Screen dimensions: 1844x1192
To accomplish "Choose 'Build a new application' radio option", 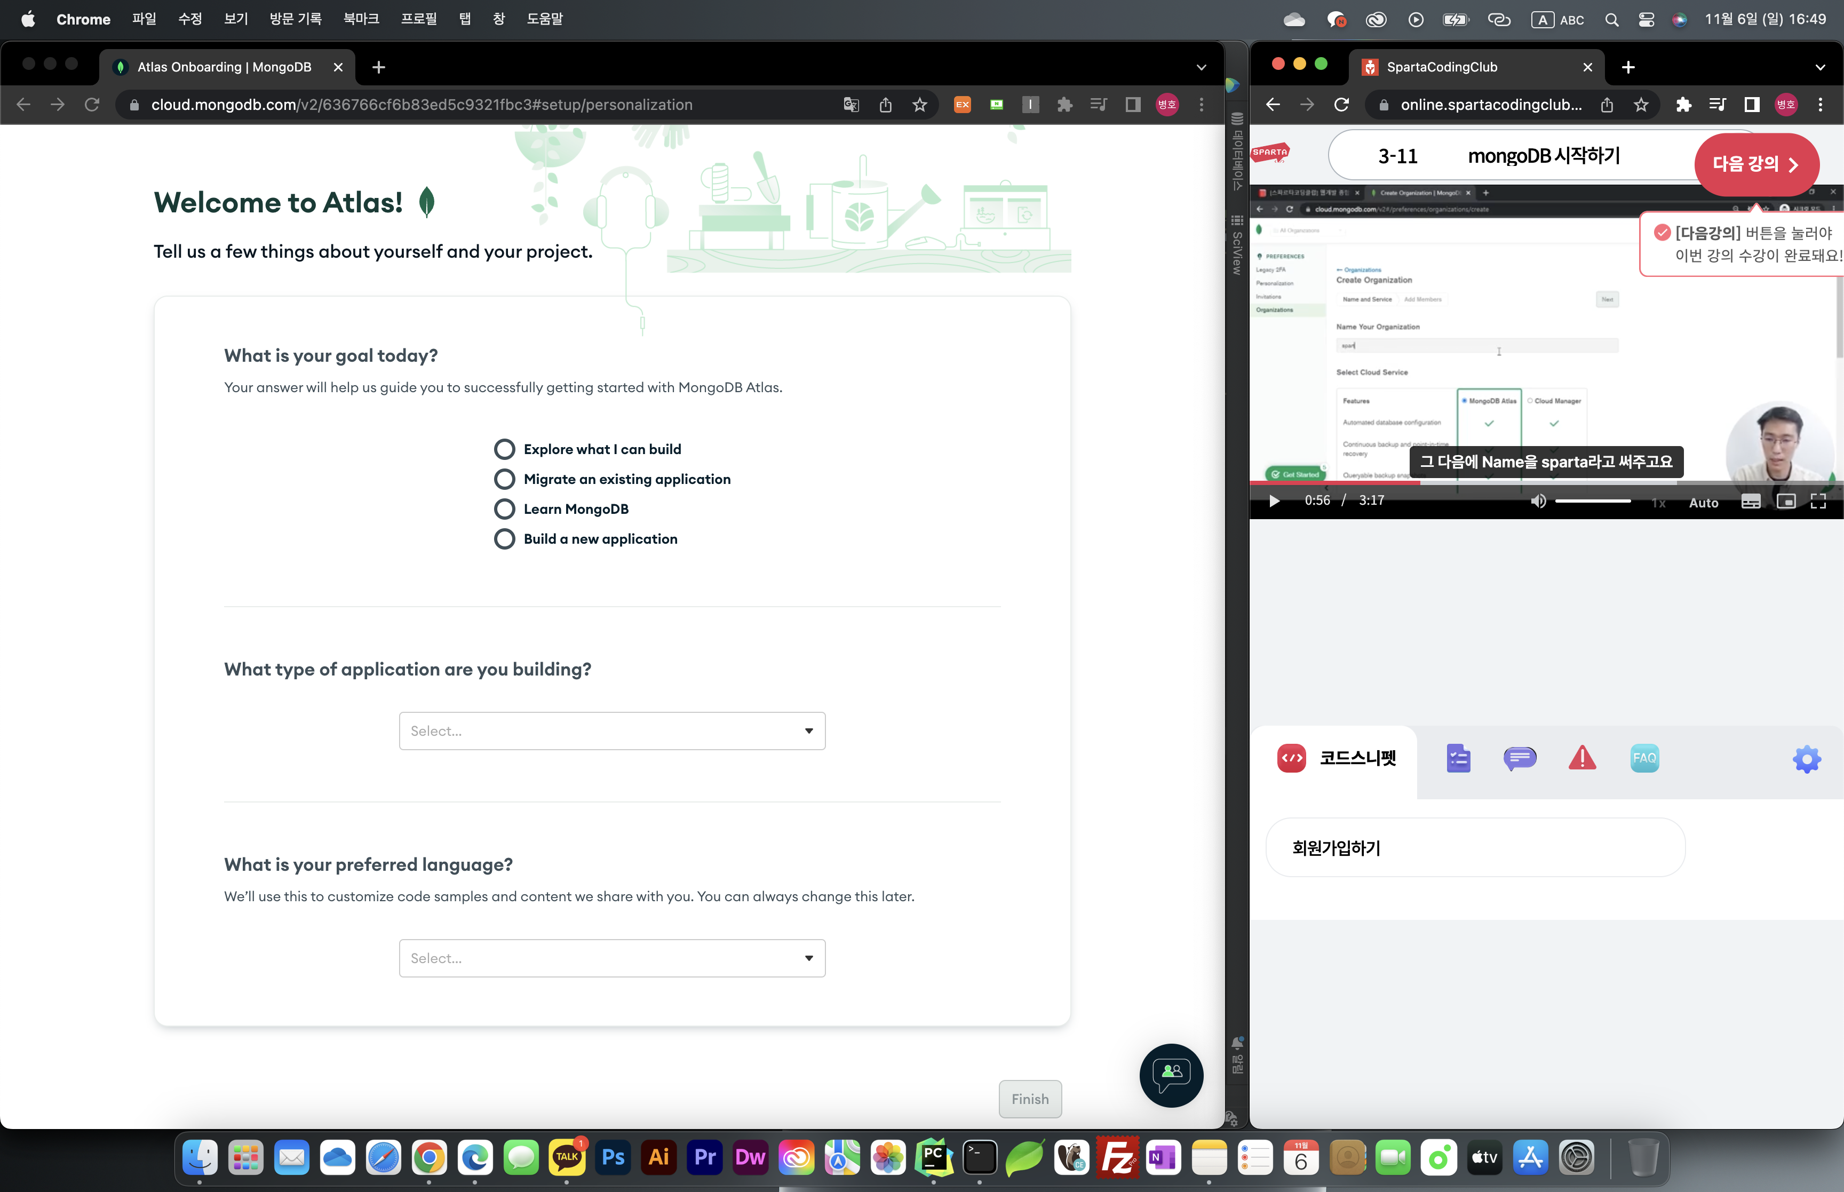I will tap(505, 539).
